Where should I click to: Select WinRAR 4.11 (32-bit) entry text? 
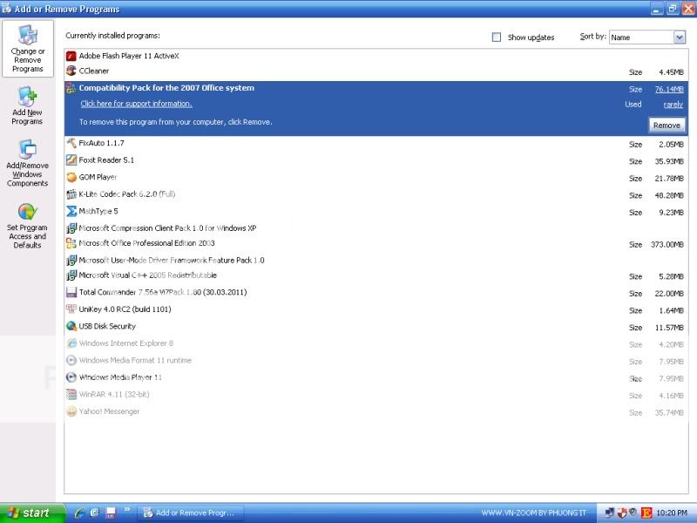point(114,395)
